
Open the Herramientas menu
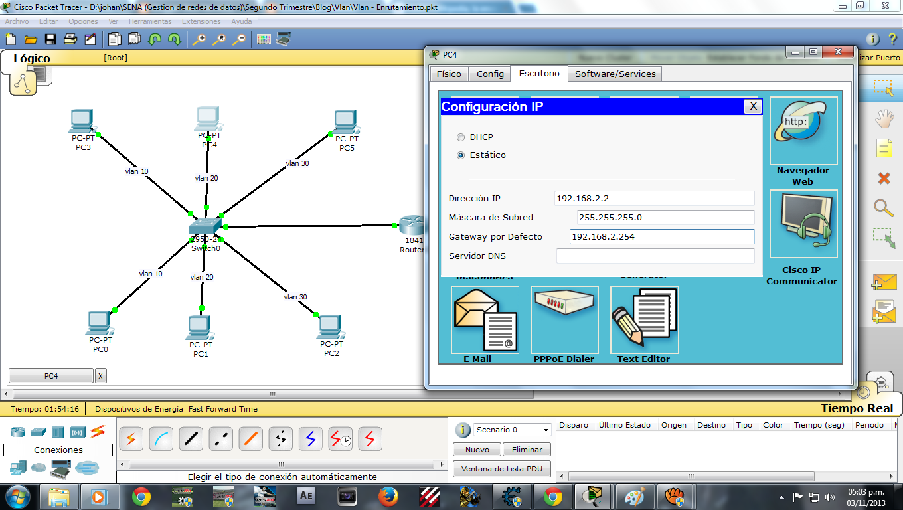(150, 21)
